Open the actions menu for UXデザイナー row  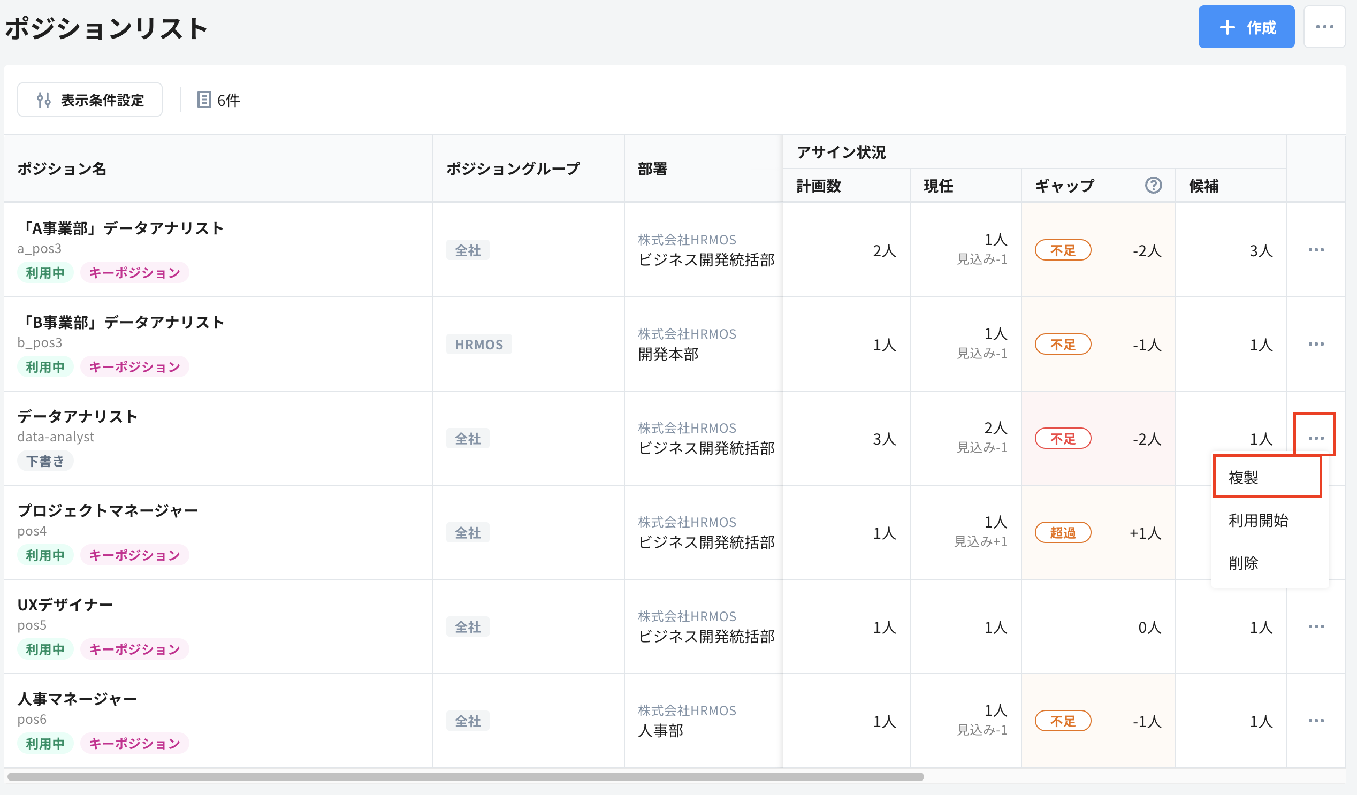[1316, 626]
